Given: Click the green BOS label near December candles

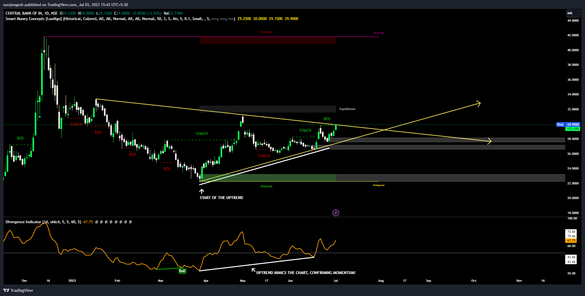Looking at the screenshot, I should pyautogui.click(x=20, y=138).
